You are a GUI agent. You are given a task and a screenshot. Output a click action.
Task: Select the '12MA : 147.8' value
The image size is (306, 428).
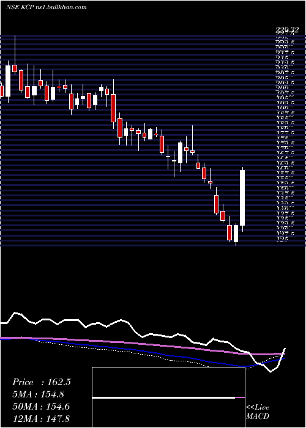[41, 418]
